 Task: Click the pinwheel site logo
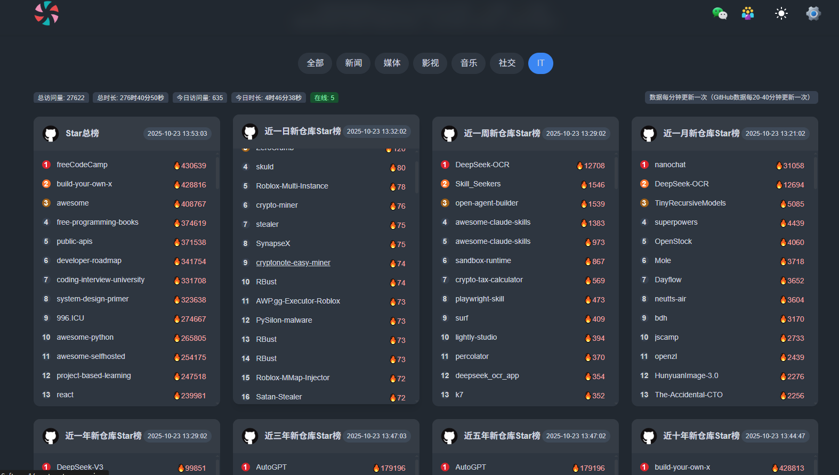[46, 13]
